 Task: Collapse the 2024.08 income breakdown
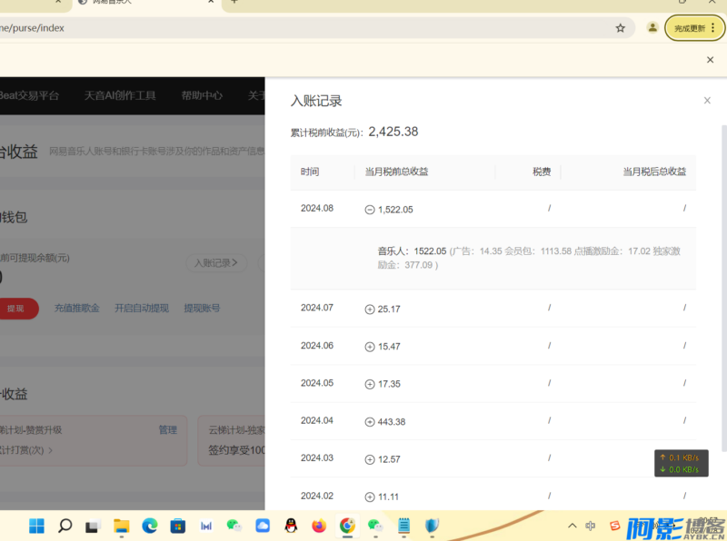point(371,209)
